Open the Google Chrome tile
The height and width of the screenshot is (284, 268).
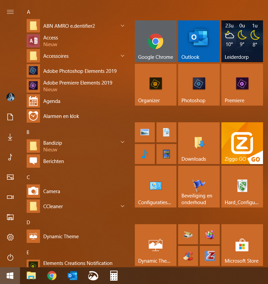(x=155, y=41)
